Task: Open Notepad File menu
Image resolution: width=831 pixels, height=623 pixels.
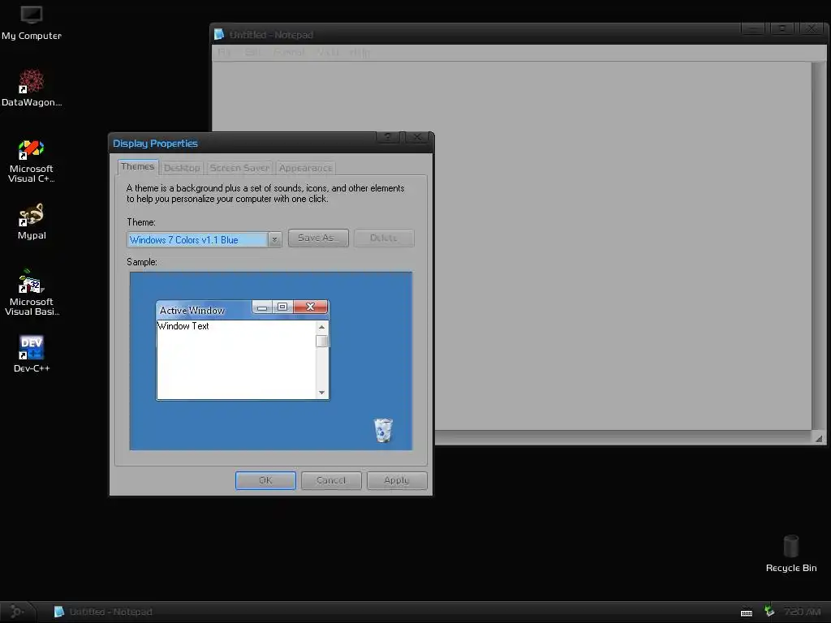Action: pos(224,52)
